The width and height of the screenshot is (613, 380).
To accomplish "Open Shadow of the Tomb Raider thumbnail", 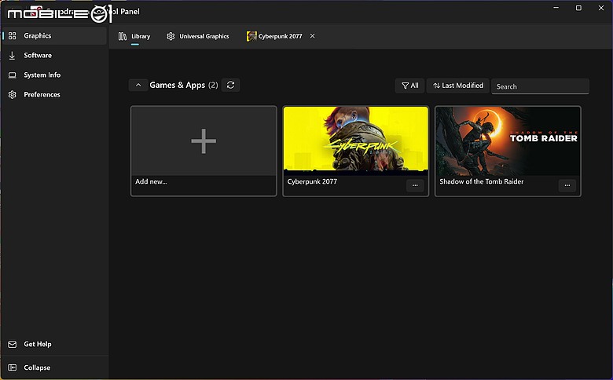I will [508, 141].
